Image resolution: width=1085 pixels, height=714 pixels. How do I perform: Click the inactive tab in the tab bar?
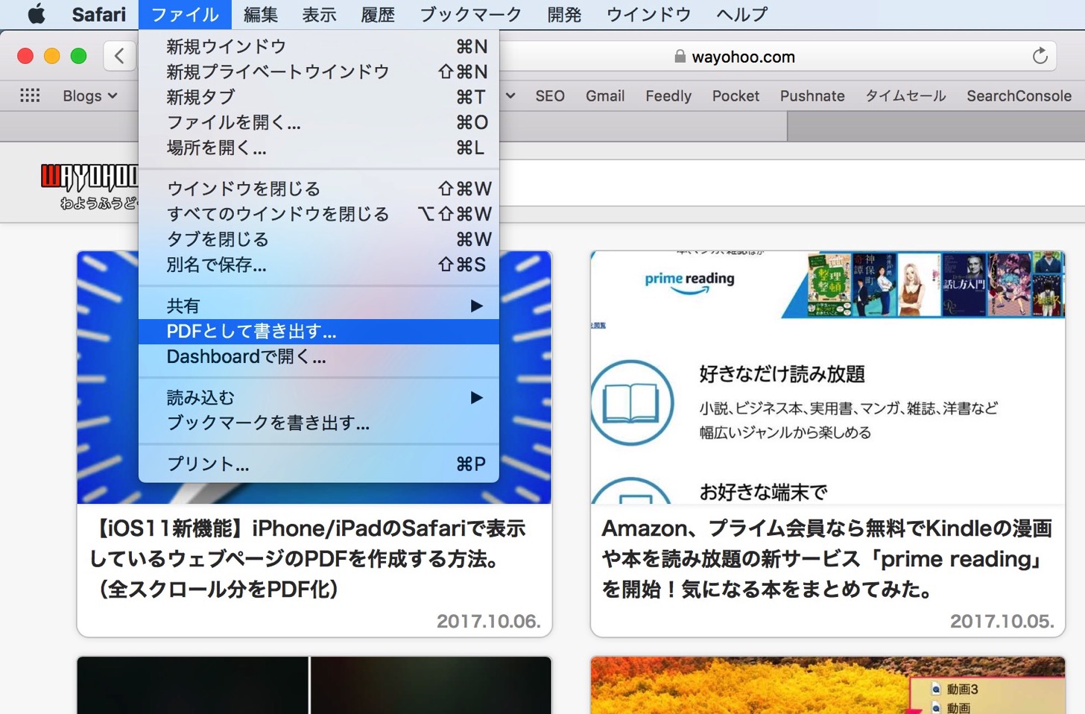click(x=936, y=127)
